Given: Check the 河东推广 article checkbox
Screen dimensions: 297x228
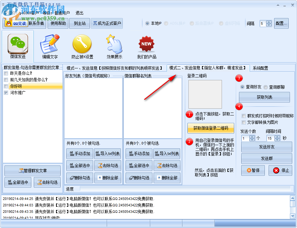Looking at the screenshot, I should pyautogui.click(x=5, y=93).
